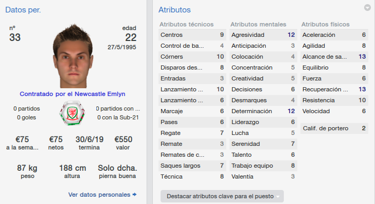Click the Wales national team badge
375x204 pixels.
tap(72, 113)
